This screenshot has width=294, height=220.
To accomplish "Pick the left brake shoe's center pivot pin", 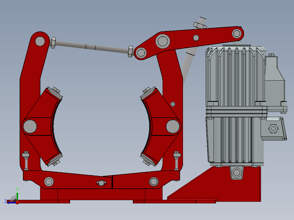I will coord(30,127).
